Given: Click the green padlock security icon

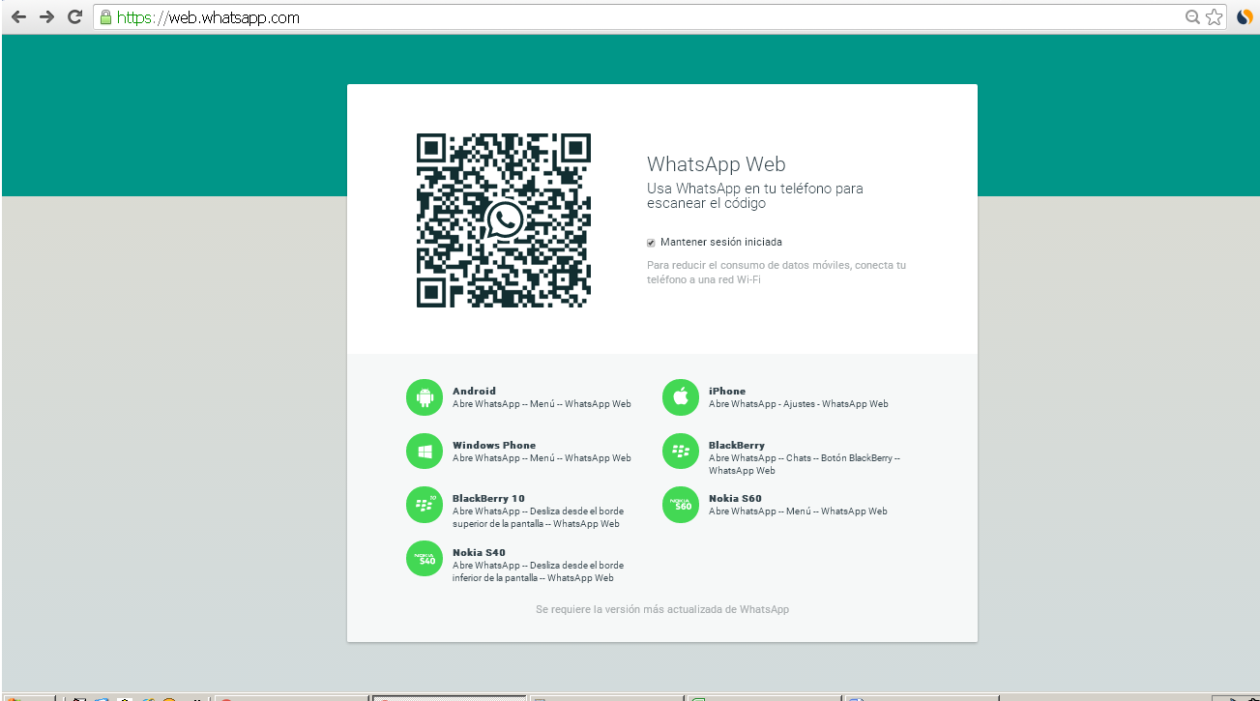Looking at the screenshot, I should (x=105, y=17).
